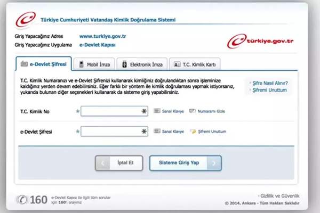Click the 160 call center phone icon

(22, 200)
